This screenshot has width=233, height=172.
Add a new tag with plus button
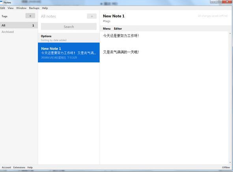coord(30,16)
